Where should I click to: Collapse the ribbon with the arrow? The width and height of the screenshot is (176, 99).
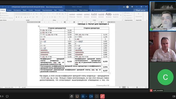(x=147, y=20)
